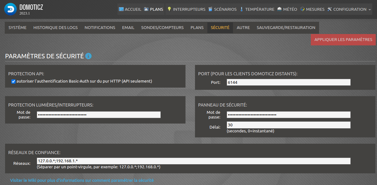
Task: Click the Plans house icon
Action: point(146,9)
